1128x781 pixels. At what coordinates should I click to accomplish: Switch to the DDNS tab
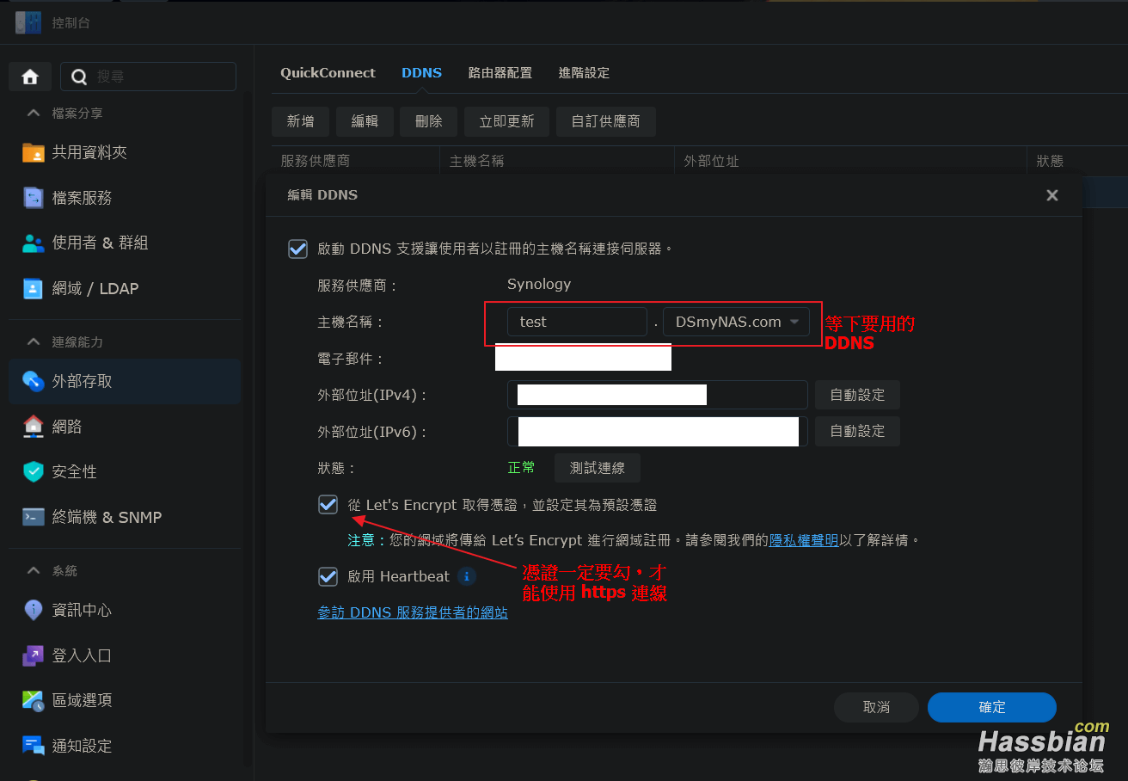click(x=421, y=73)
